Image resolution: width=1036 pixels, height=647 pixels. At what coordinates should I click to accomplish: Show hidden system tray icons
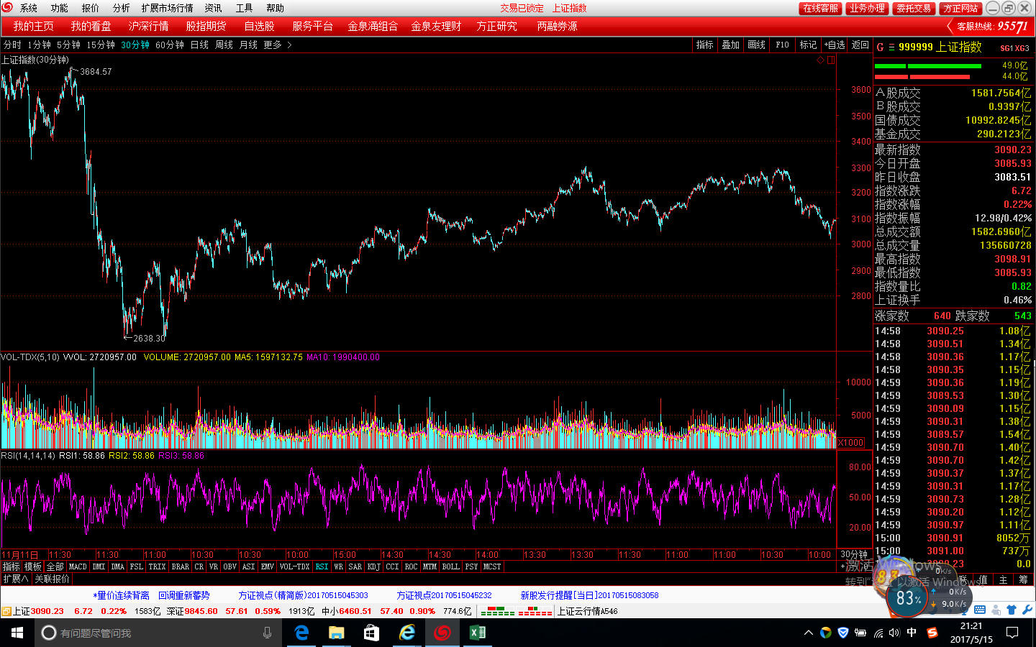point(809,633)
